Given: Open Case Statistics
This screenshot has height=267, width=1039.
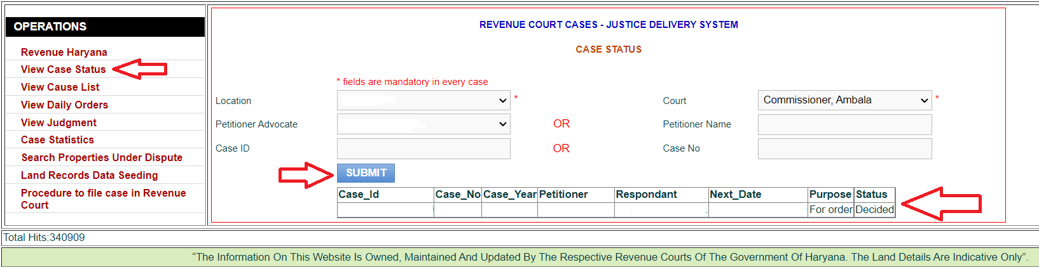Looking at the screenshot, I should pos(57,140).
